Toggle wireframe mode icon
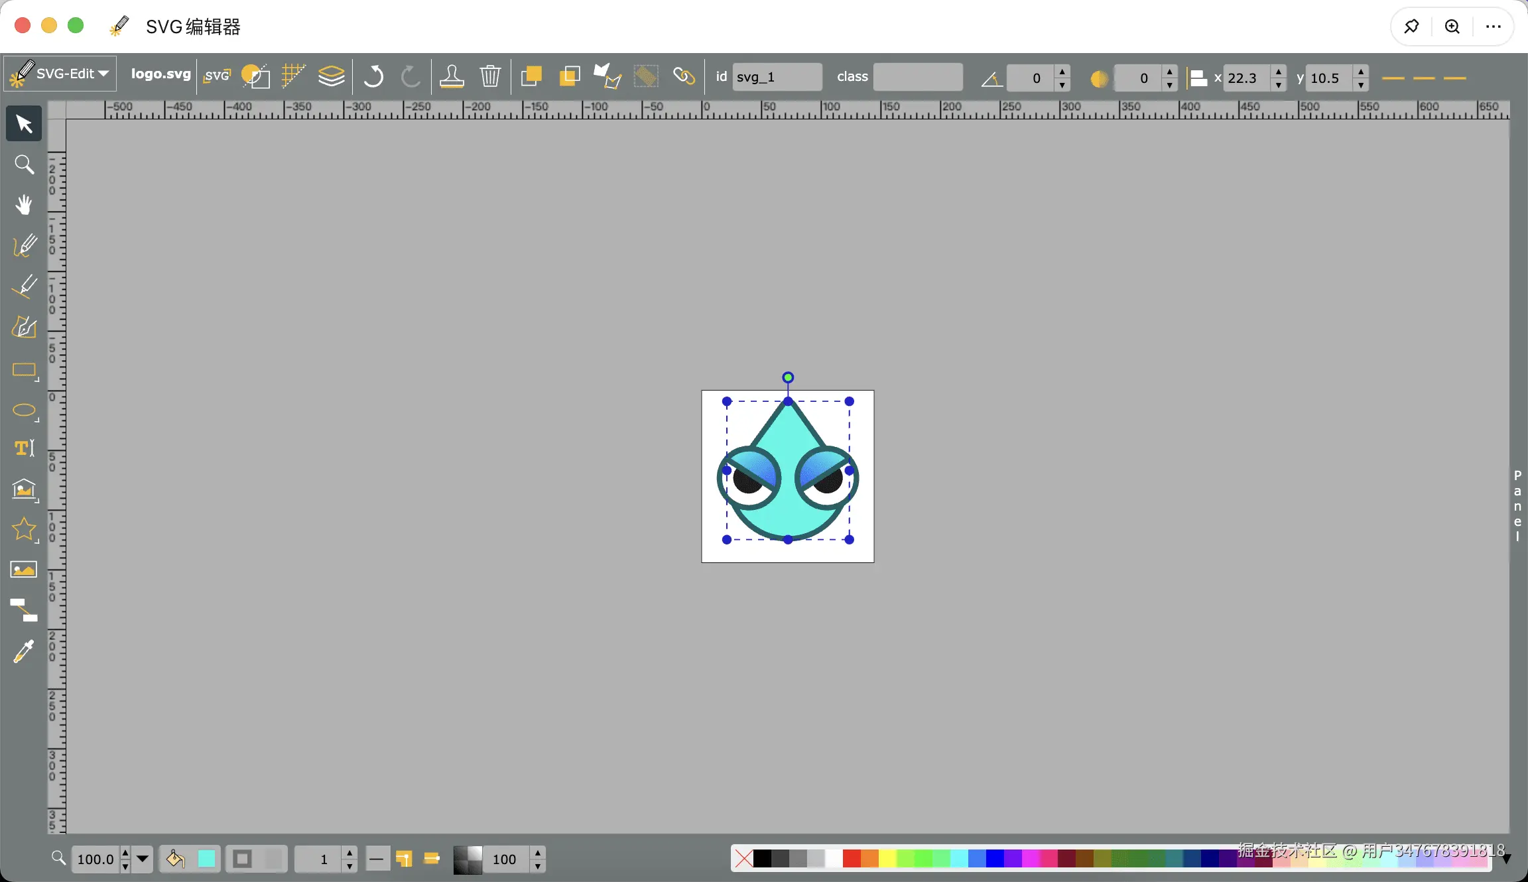This screenshot has height=882, width=1528. pyautogui.click(x=255, y=77)
